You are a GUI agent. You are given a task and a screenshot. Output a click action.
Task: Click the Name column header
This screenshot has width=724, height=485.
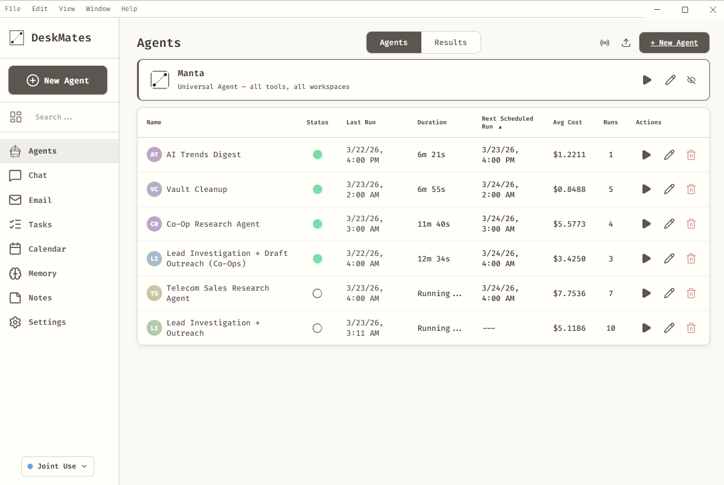click(154, 122)
